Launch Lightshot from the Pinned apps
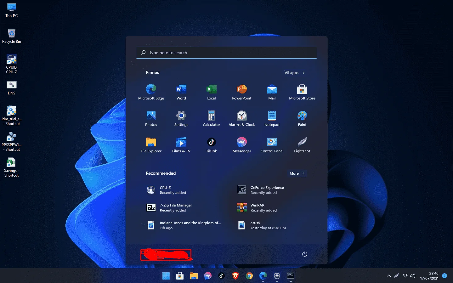 pos(302,145)
